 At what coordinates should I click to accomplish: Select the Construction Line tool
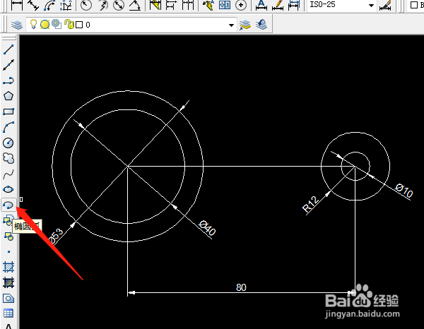click(8, 65)
